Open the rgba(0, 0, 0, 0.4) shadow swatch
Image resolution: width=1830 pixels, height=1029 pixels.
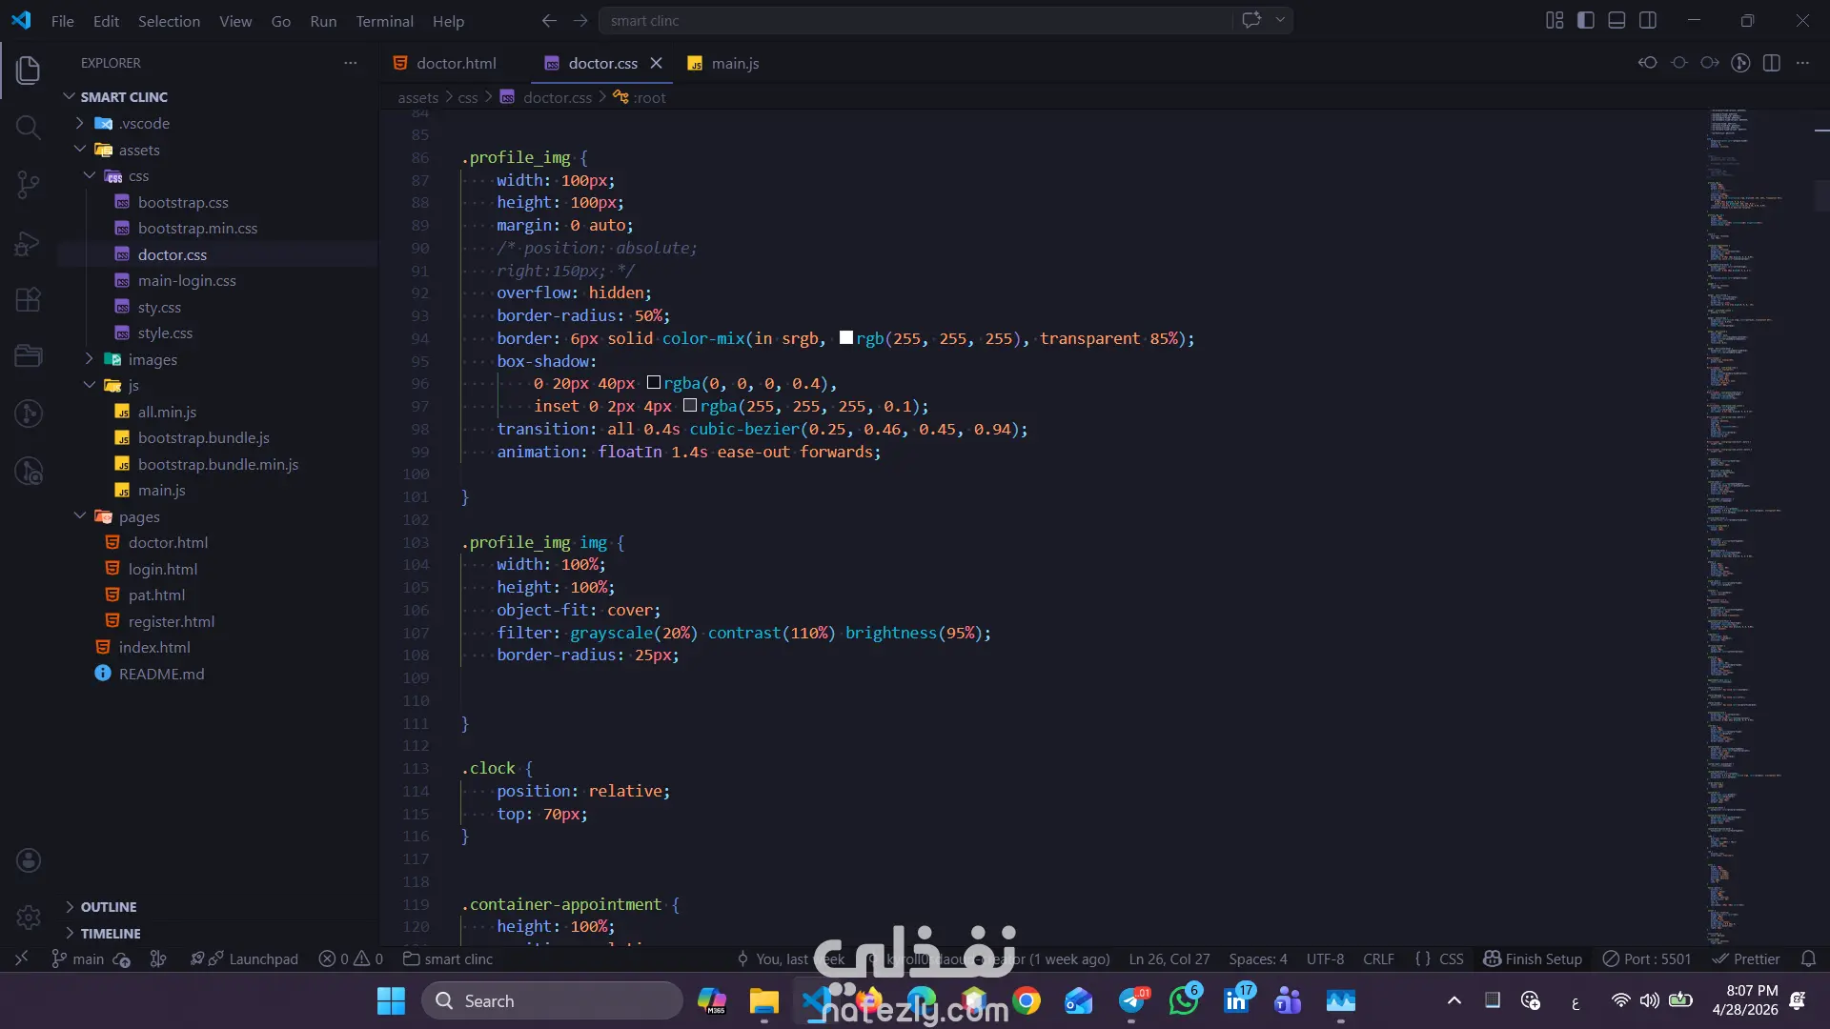[x=654, y=383]
